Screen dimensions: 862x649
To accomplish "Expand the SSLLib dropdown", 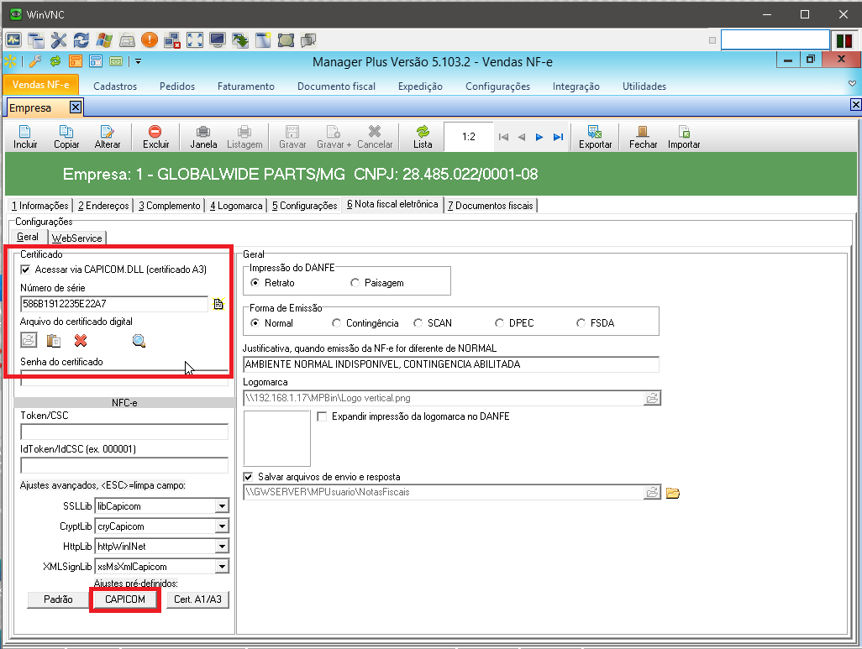I will (x=222, y=506).
